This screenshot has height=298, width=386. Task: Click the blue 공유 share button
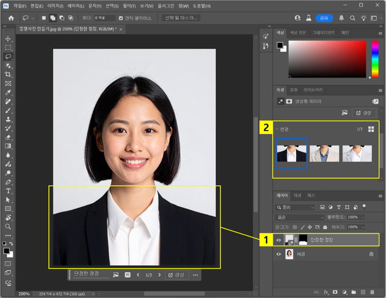pos(324,18)
